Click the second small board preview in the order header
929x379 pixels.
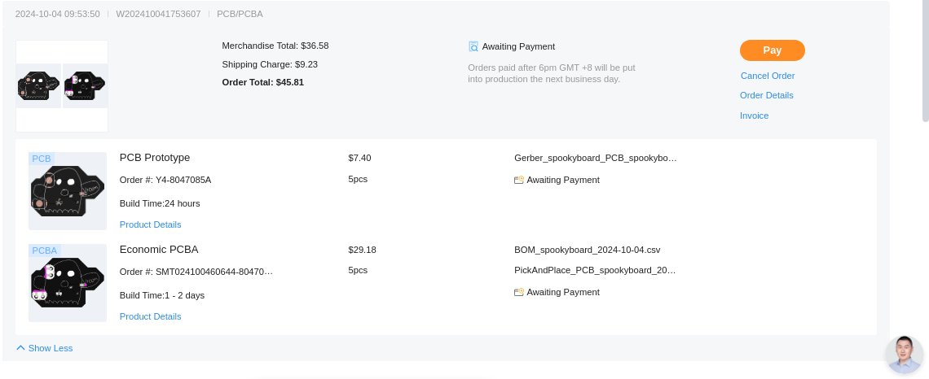86,85
